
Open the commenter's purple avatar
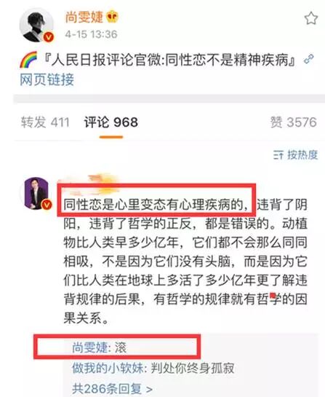[36, 193]
